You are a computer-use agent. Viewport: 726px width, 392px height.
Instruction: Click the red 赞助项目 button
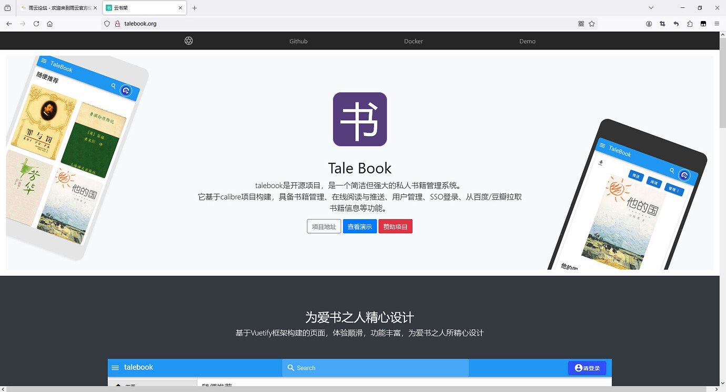pos(395,226)
